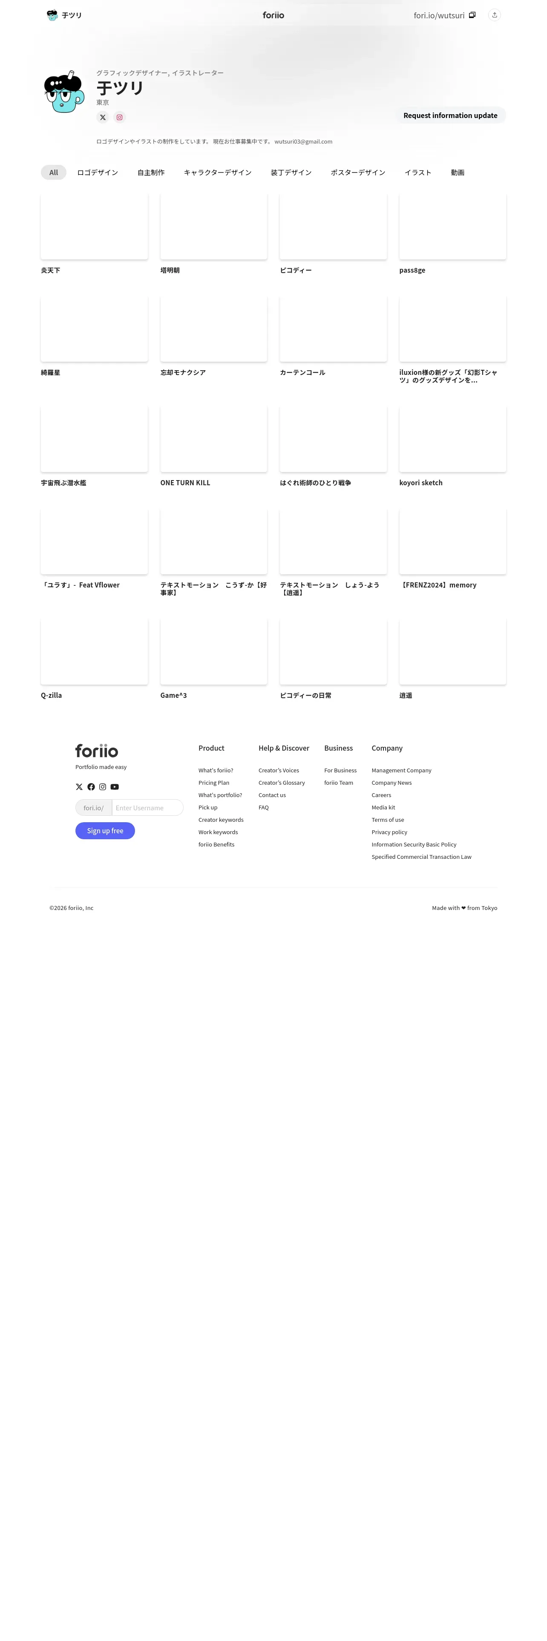Open the Pricing Plan link
The image size is (547, 1641).
point(213,783)
